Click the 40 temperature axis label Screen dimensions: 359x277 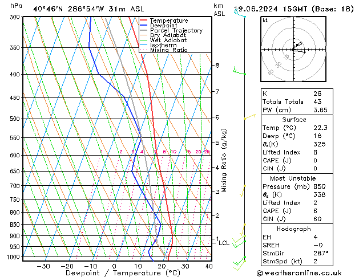click(x=209, y=266)
